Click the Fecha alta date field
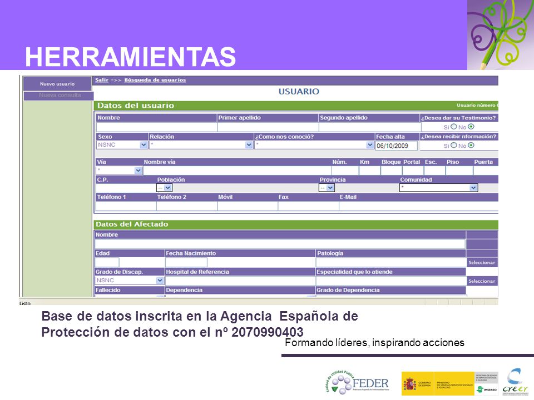Screen dimensions: 534x400 coord(397,146)
